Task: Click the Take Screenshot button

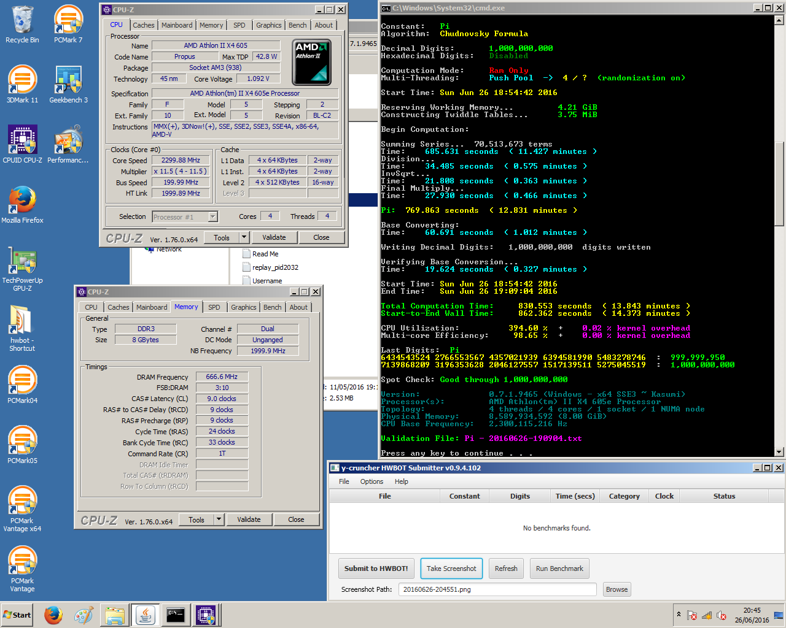Action: point(451,569)
